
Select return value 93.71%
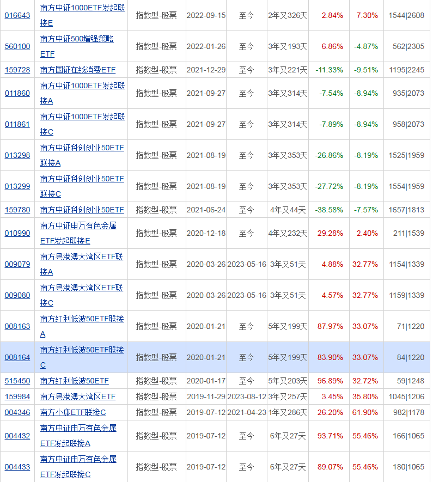pos(330,436)
